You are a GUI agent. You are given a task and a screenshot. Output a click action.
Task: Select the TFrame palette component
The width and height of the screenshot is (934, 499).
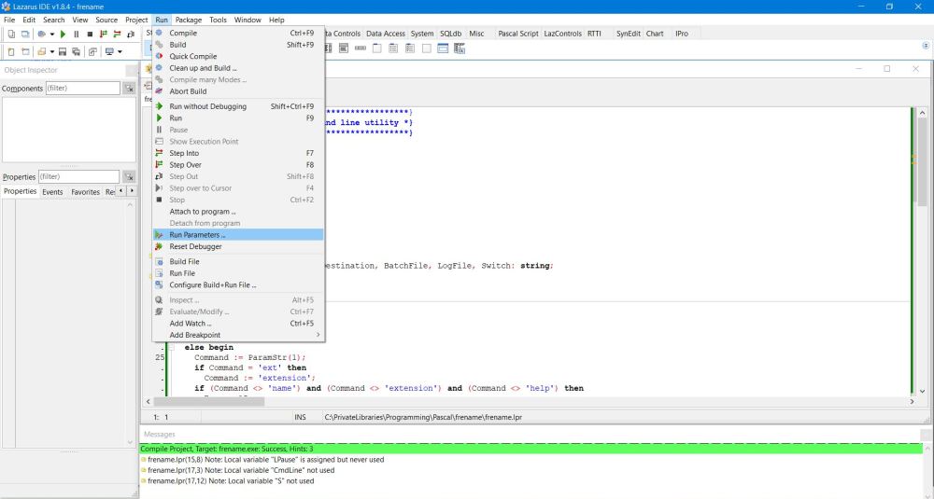pos(443,49)
